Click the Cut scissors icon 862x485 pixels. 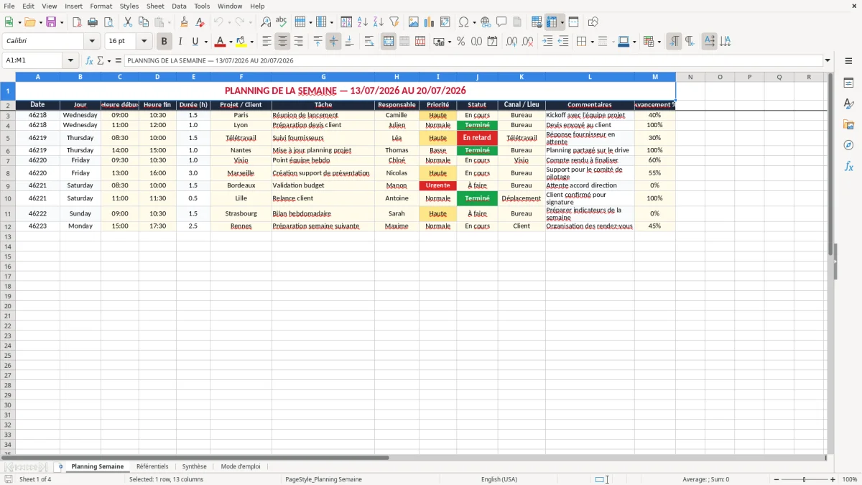click(x=127, y=22)
